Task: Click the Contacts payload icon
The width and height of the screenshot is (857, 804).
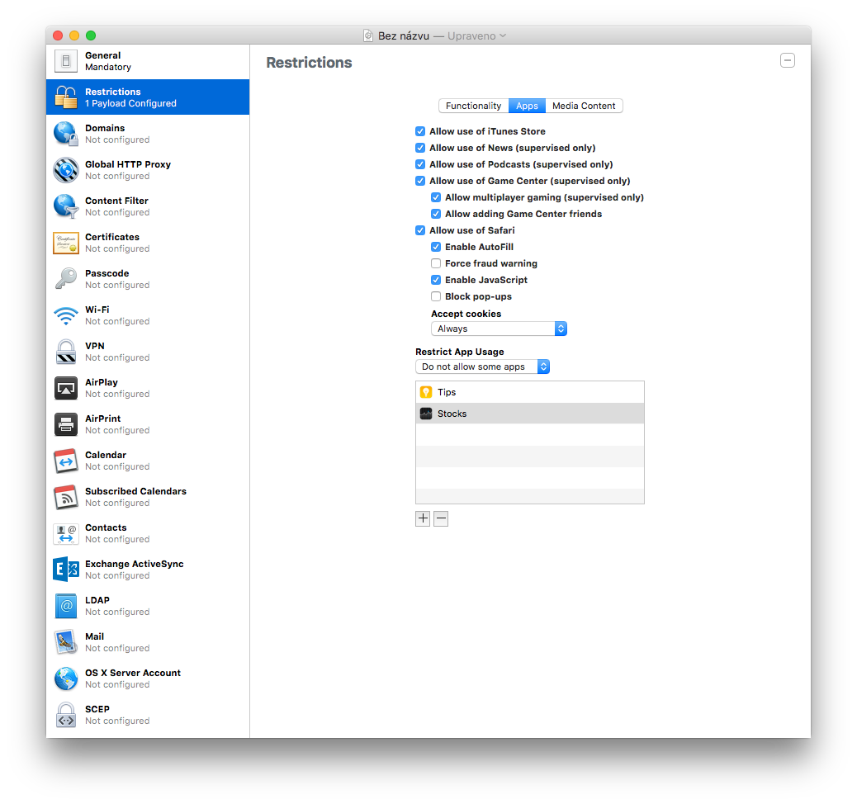Action: click(65, 533)
